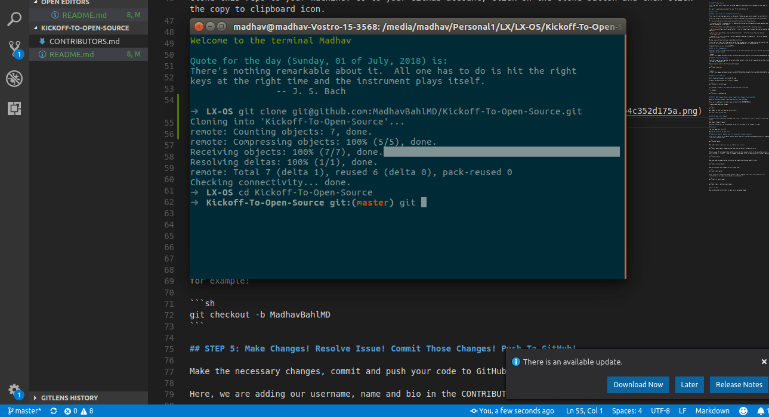Viewport: 769px width, 417px height.
Task: Click Download Now button
Action: pos(638,384)
